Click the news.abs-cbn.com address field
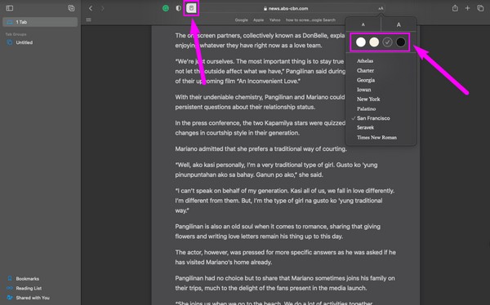Viewport: 490px width, 305px height. pos(287,8)
